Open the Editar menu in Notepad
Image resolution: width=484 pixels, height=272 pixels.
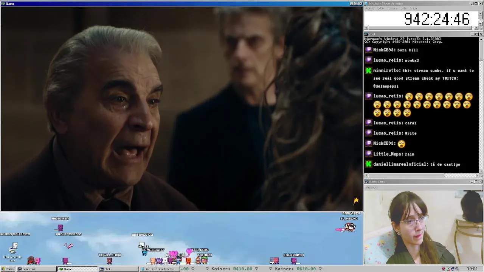point(380,8)
